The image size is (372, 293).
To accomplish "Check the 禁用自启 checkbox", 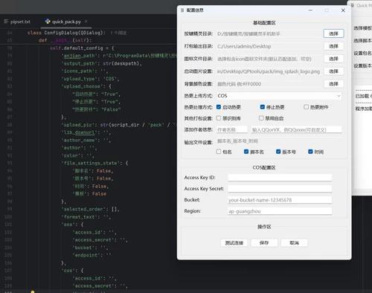I will tap(261, 118).
